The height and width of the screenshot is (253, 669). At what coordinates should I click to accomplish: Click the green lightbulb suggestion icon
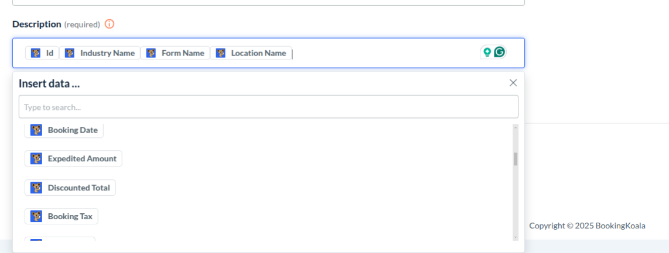(487, 52)
